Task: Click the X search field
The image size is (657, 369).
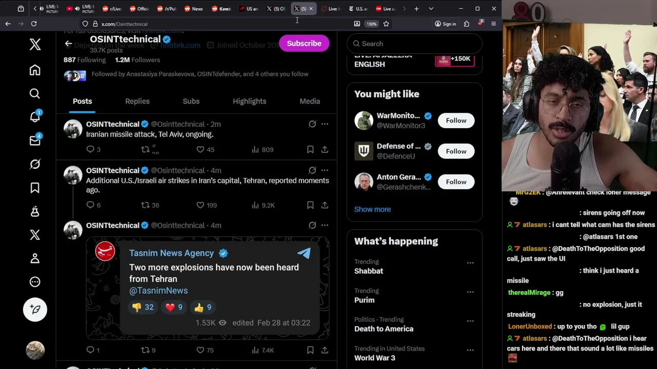Action: [414, 44]
